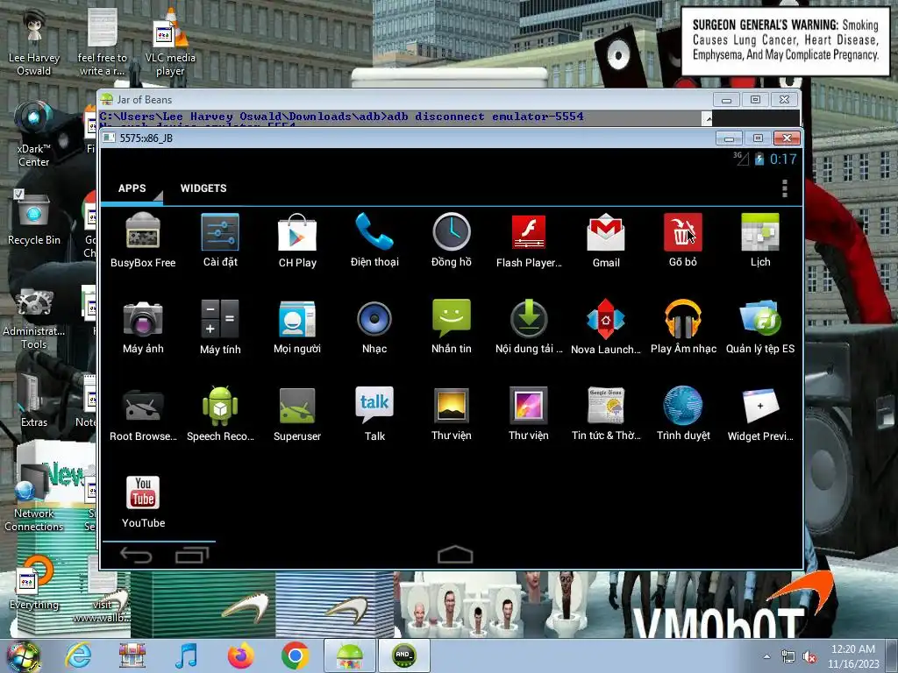Tap the Android recent apps button
Image resolution: width=898 pixels, height=673 pixels.
pyautogui.click(x=192, y=555)
